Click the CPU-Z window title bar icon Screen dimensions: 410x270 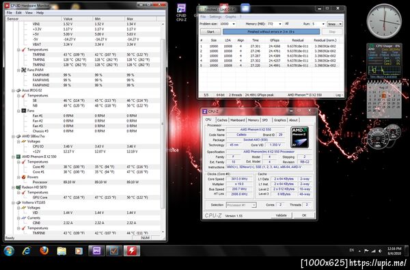click(x=205, y=111)
